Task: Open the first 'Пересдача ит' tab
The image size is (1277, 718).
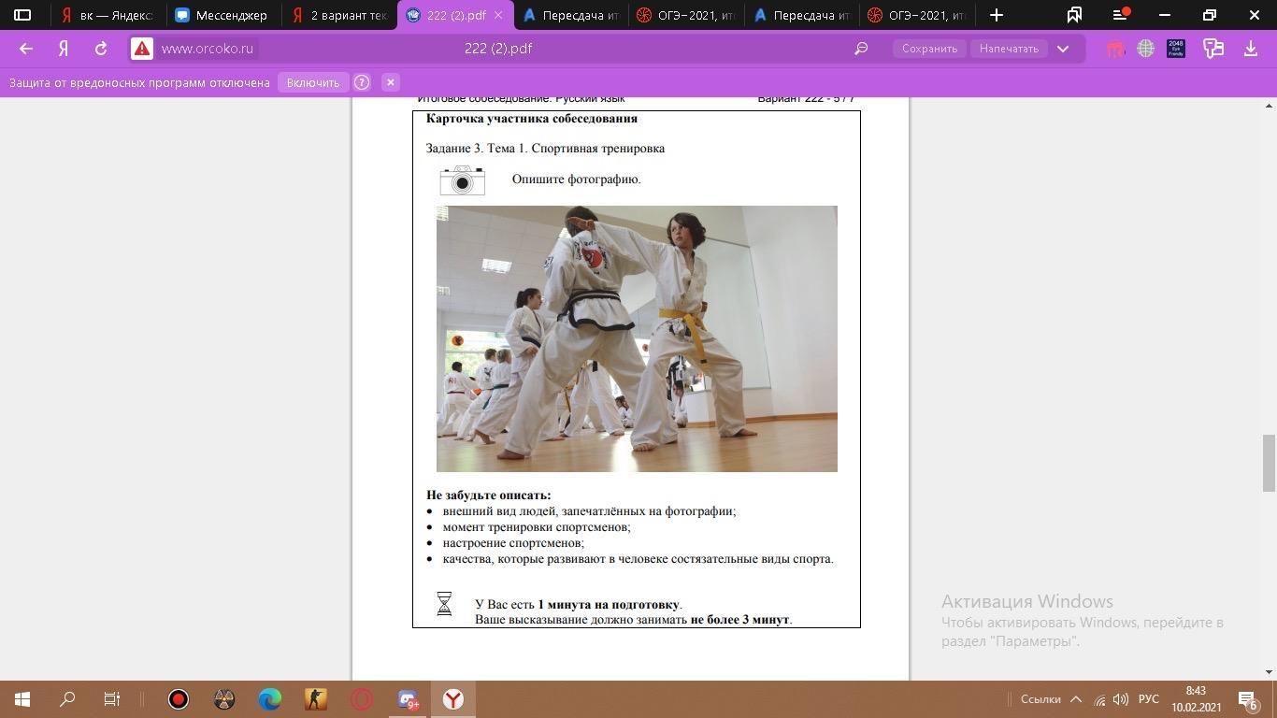Action: (x=569, y=15)
